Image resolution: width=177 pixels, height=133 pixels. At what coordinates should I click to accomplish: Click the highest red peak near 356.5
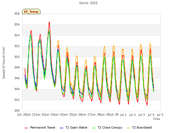click(x=49, y=22)
